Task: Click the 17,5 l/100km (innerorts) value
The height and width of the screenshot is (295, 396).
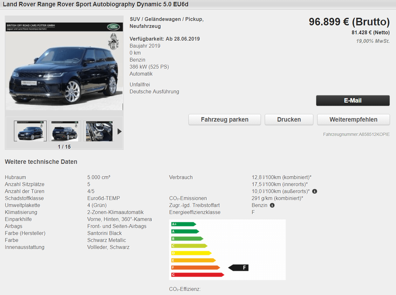Action: [280, 184]
